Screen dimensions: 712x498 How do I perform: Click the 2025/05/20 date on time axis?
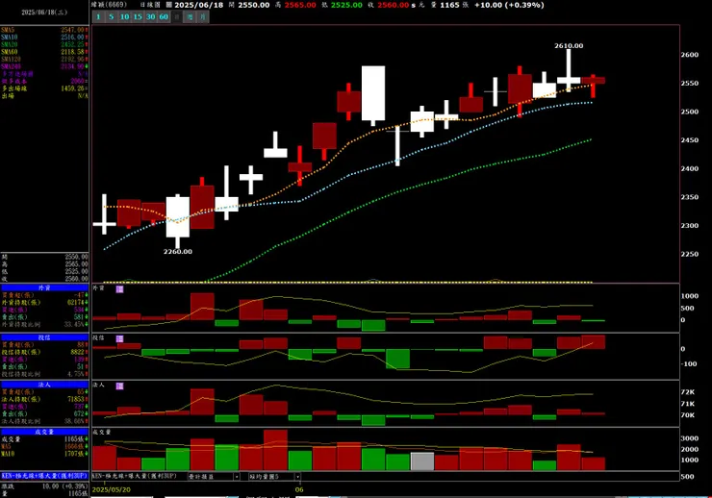pos(112,490)
